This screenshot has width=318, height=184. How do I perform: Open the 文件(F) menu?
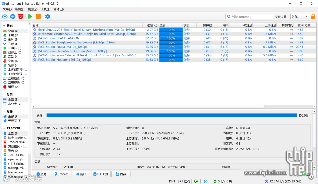pyautogui.click(x=7, y=9)
